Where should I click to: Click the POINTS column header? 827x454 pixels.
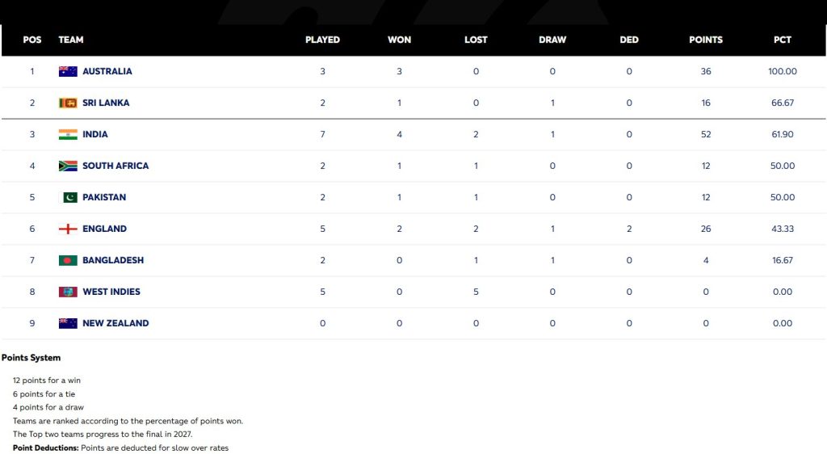tap(706, 40)
